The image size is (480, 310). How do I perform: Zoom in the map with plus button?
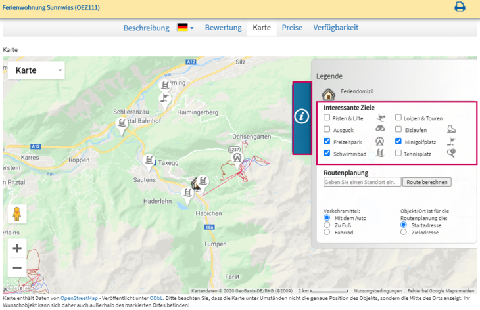[x=17, y=248]
